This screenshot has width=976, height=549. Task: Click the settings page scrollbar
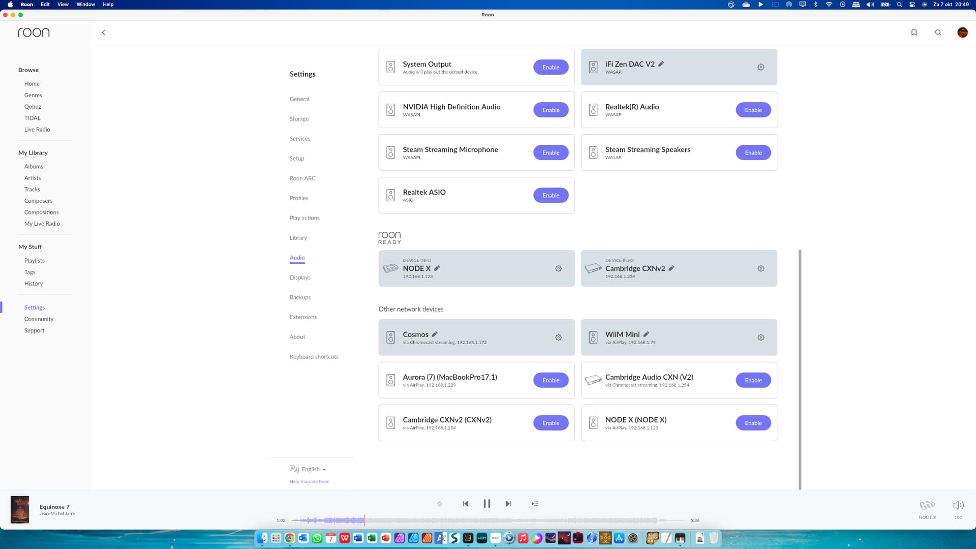pyautogui.click(x=800, y=369)
